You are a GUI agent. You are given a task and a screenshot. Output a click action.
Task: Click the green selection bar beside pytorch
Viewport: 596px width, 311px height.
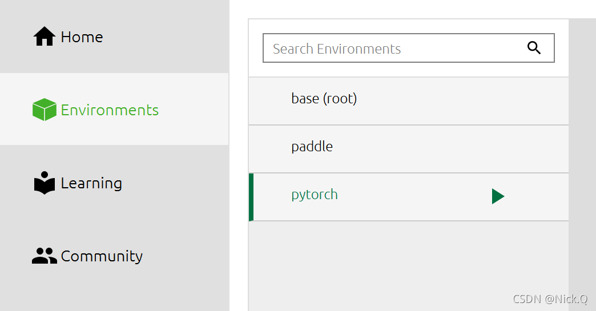[x=251, y=197]
